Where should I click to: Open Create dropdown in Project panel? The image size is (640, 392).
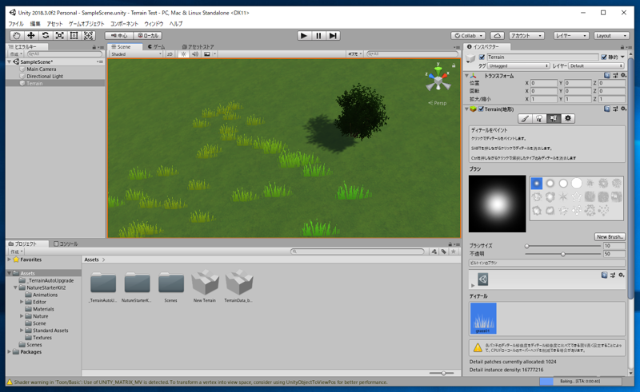17,251
